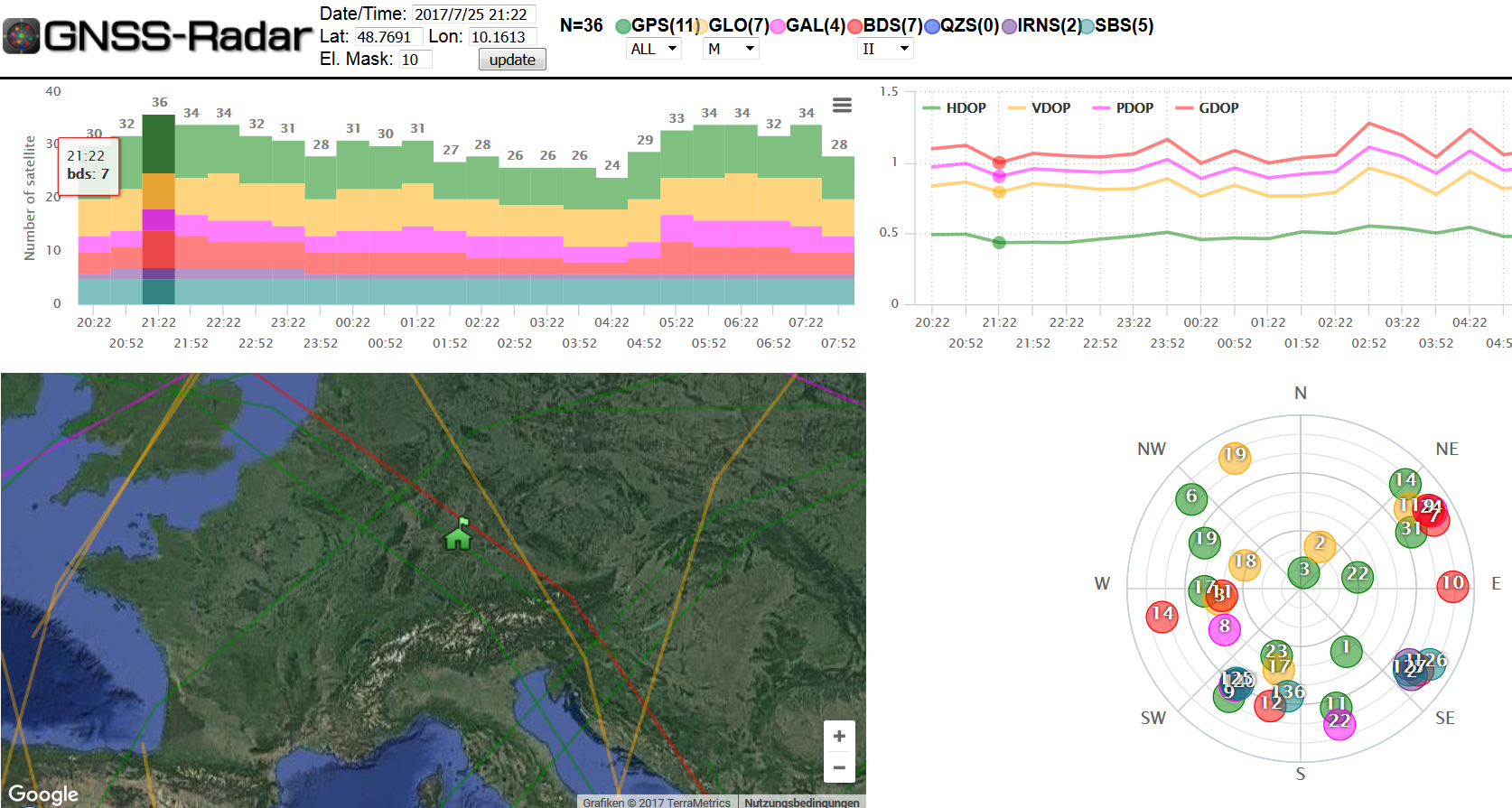
Task: Open the BDS 'II' dropdown
Action: (x=885, y=49)
